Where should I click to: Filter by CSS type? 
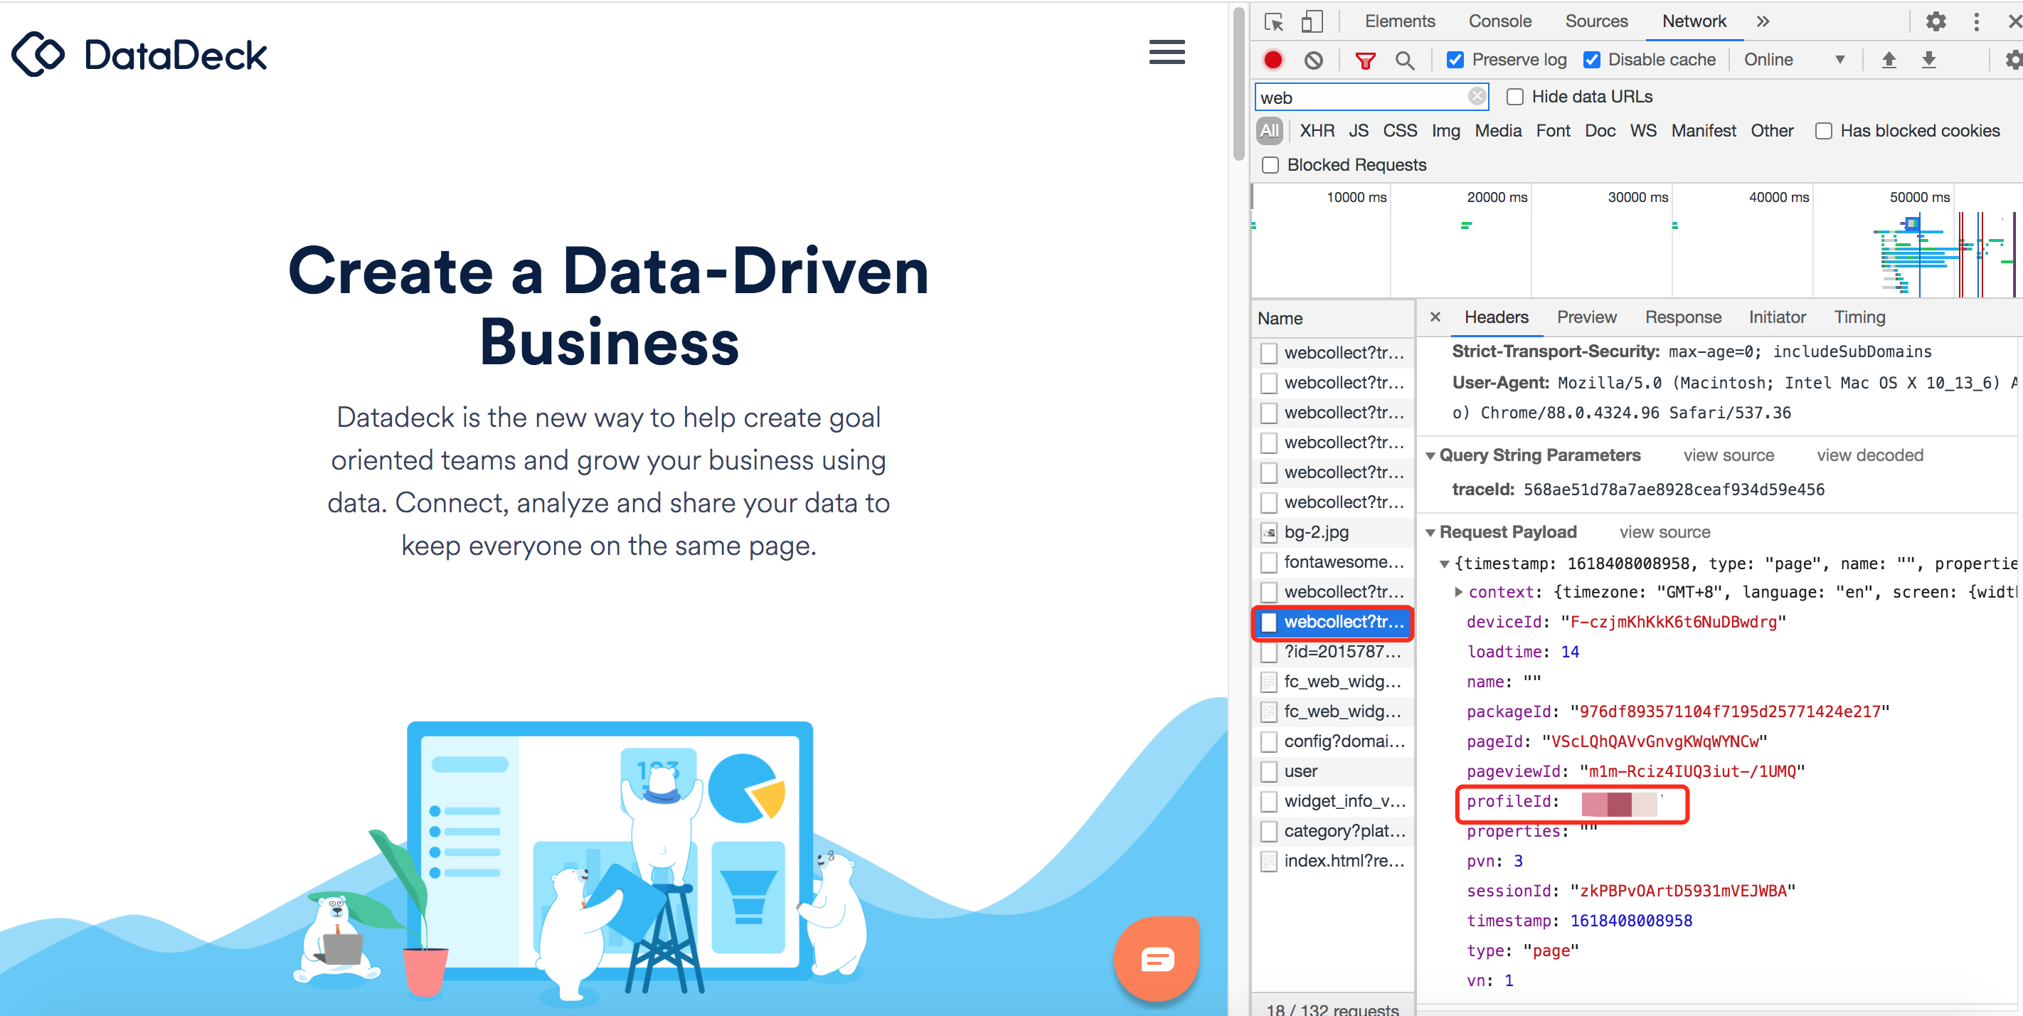tap(1399, 130)
